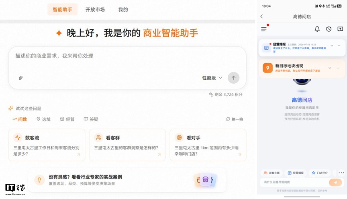Image resolution: width=347 pixels, height=199 pixels.
Task: Click the 经营播报 quick chip
Action: tap(296, 173)
